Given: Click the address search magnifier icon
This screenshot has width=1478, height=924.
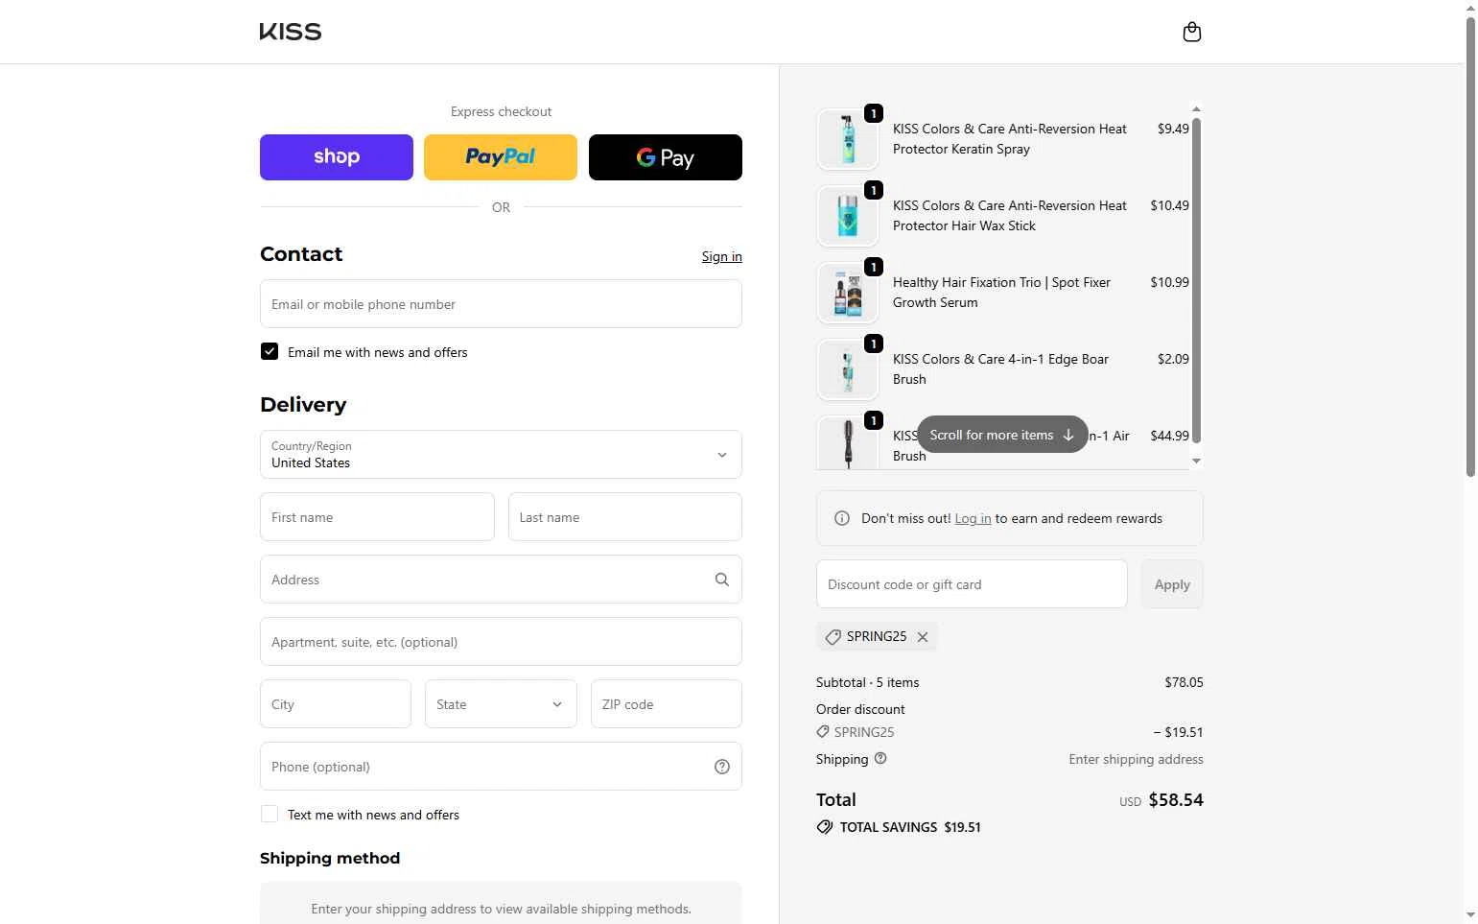Looking at the screenshot, I should point(721,580).
